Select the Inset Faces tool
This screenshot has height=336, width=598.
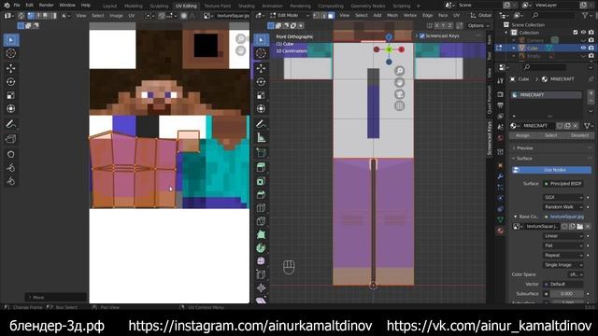262,181
